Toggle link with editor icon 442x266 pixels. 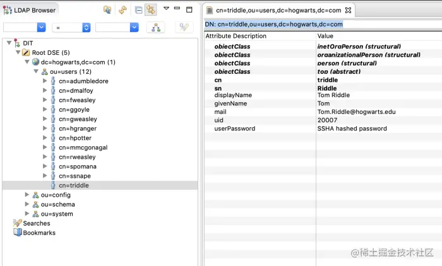point(151,10)
